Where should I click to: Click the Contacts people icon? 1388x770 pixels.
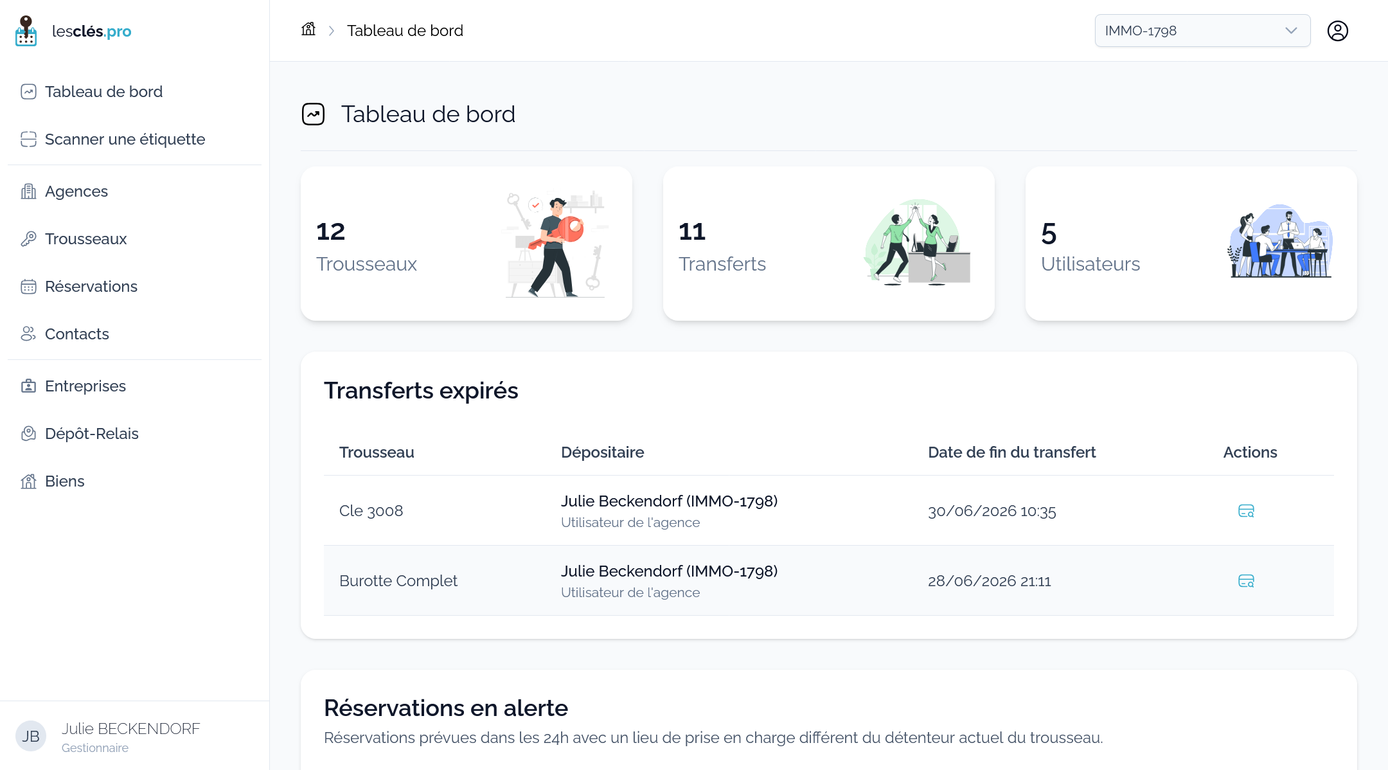[x=28, y=334]
